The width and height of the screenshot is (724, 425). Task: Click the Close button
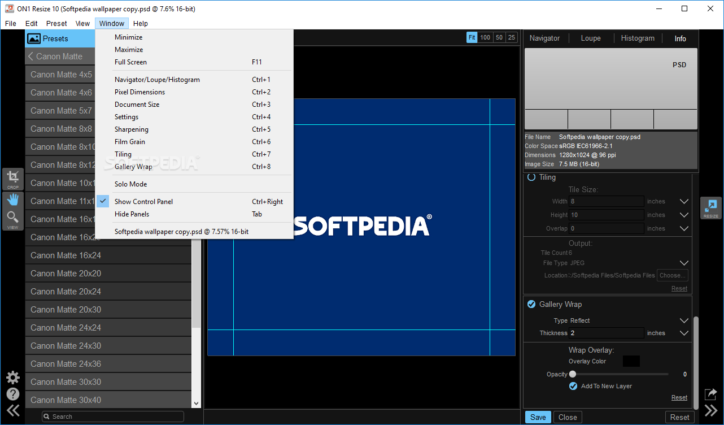coord(568,417)
